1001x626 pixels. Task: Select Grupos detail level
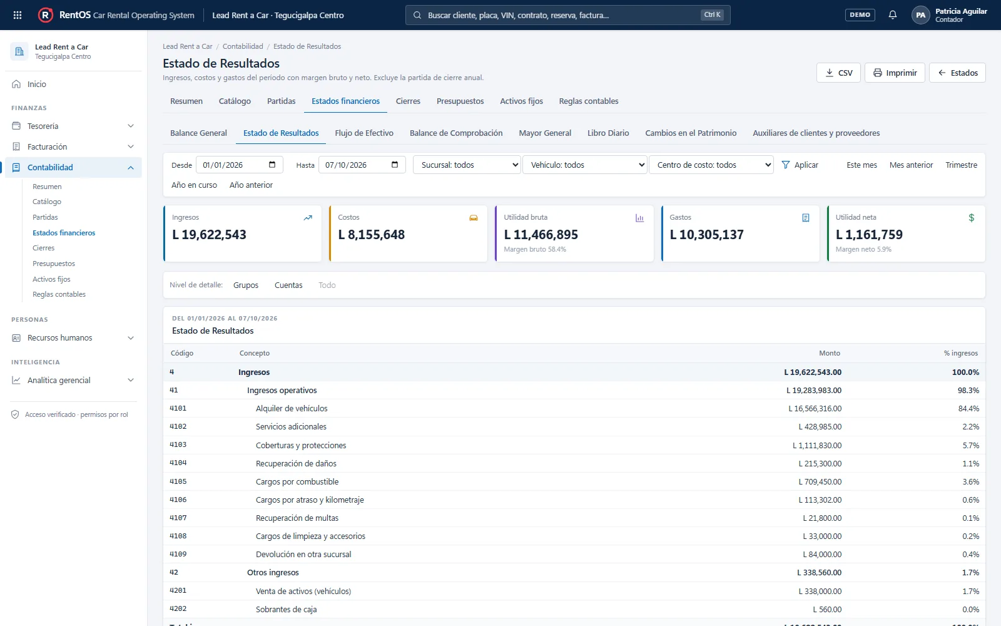246,285
